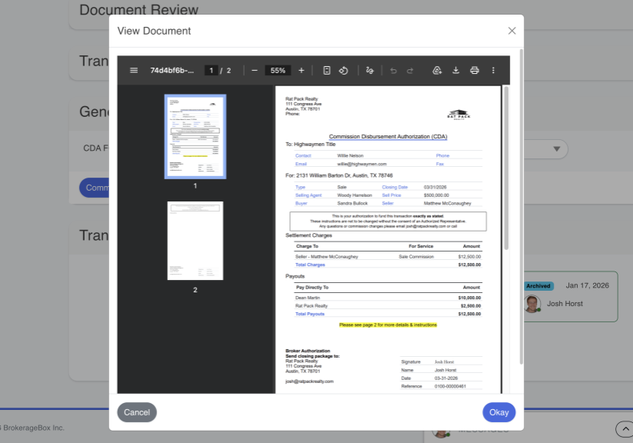Open the annotation drawing tool

[370, 70]
